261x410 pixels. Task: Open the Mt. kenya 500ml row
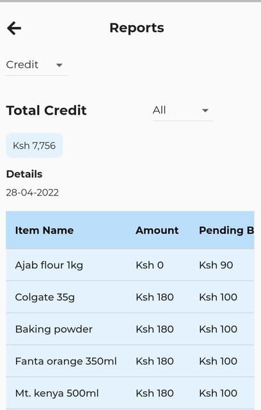pos(130,393)
